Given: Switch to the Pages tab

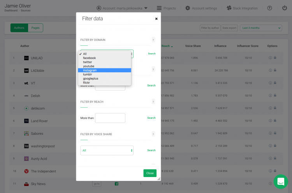Looking at the screenshot, I should click(35, 28).
